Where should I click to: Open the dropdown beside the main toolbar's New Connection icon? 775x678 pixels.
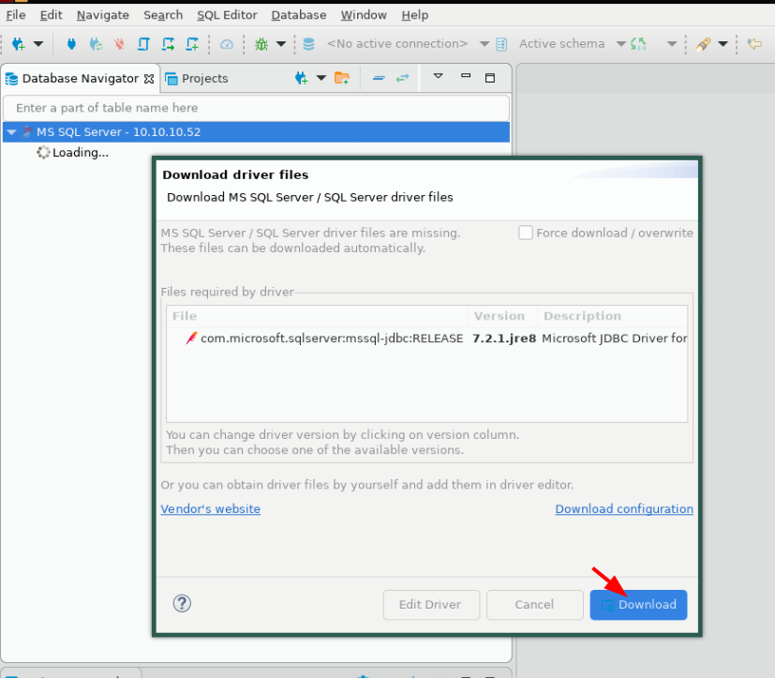38,44
